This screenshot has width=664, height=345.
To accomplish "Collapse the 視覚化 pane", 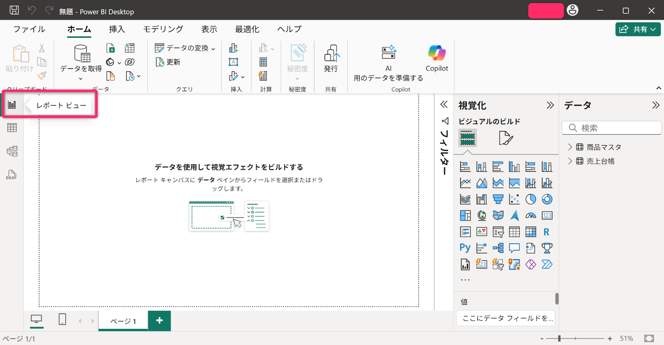I will tap(550, 105).
